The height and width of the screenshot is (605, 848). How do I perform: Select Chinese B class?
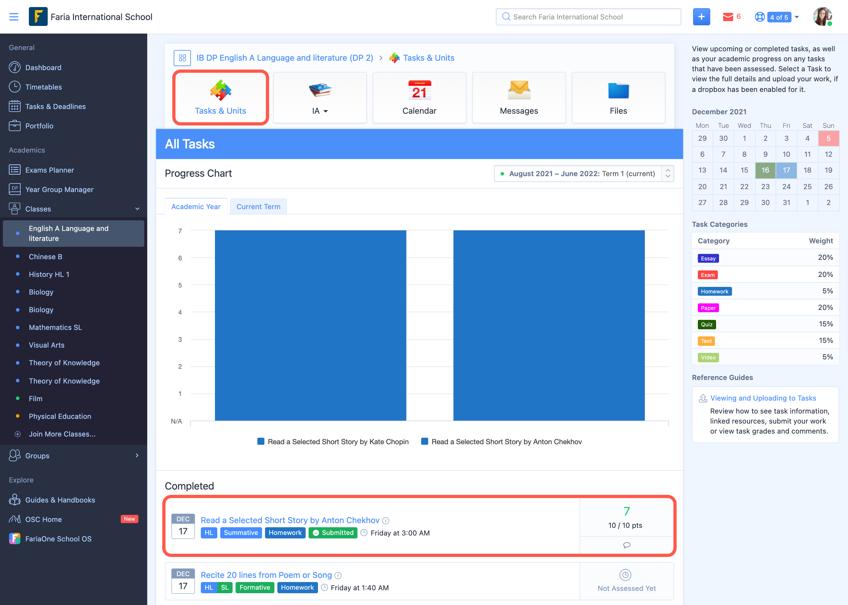click(x=45, y=257)
